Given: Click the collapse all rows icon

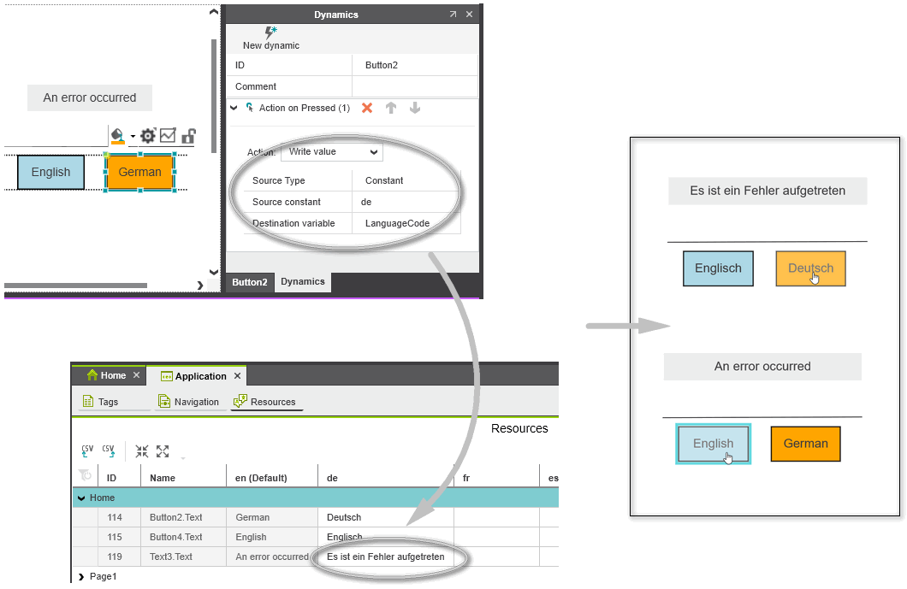Looking at the screenshot, I should 142,451.
